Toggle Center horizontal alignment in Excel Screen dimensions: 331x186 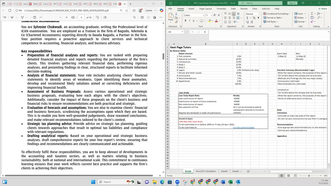(x=230, y=18)
